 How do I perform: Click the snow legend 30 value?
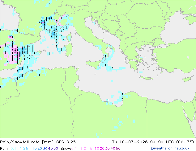108,149
